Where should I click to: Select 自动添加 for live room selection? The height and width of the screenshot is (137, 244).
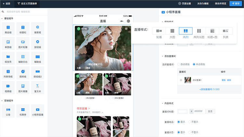click(x=178, y=64)
